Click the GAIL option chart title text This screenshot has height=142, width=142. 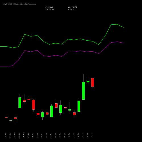pyautogui.click(x=20, y=4)
